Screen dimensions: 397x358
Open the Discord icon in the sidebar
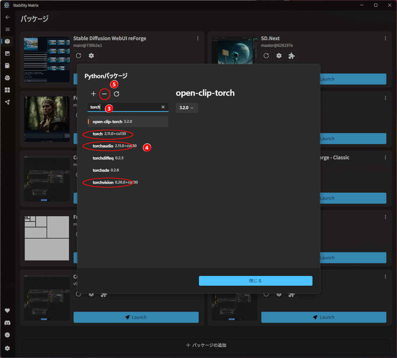pyautogui.click(x=7, y=323)
